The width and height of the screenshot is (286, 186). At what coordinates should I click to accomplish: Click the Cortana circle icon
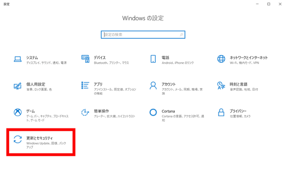pyautogui.click(x=153, y=112)
